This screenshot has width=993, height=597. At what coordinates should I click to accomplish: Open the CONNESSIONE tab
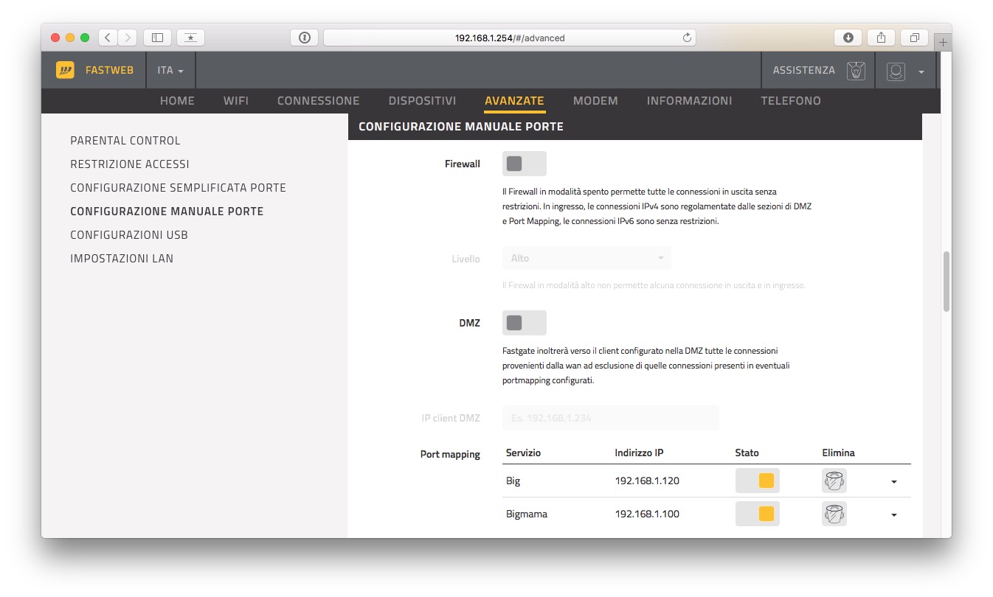pos(319,101)
